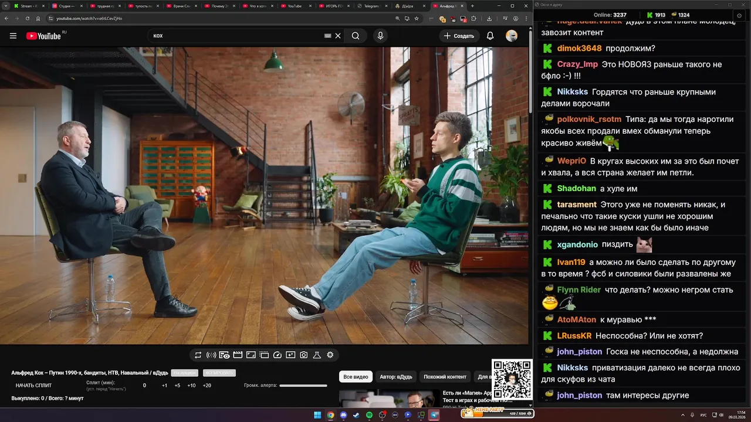Add one minute with the +1 button
This screenshot has height=422, width=751.
pos(164,385)
